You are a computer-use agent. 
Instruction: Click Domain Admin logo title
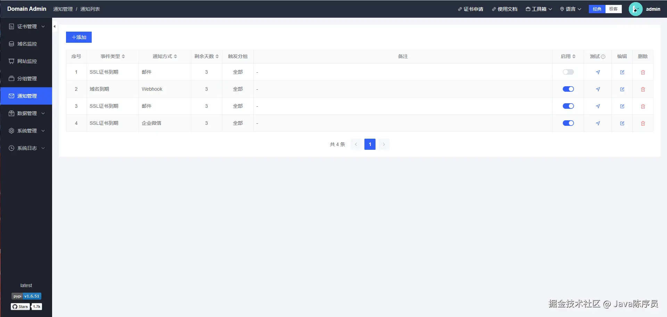(x=27, y=9)
